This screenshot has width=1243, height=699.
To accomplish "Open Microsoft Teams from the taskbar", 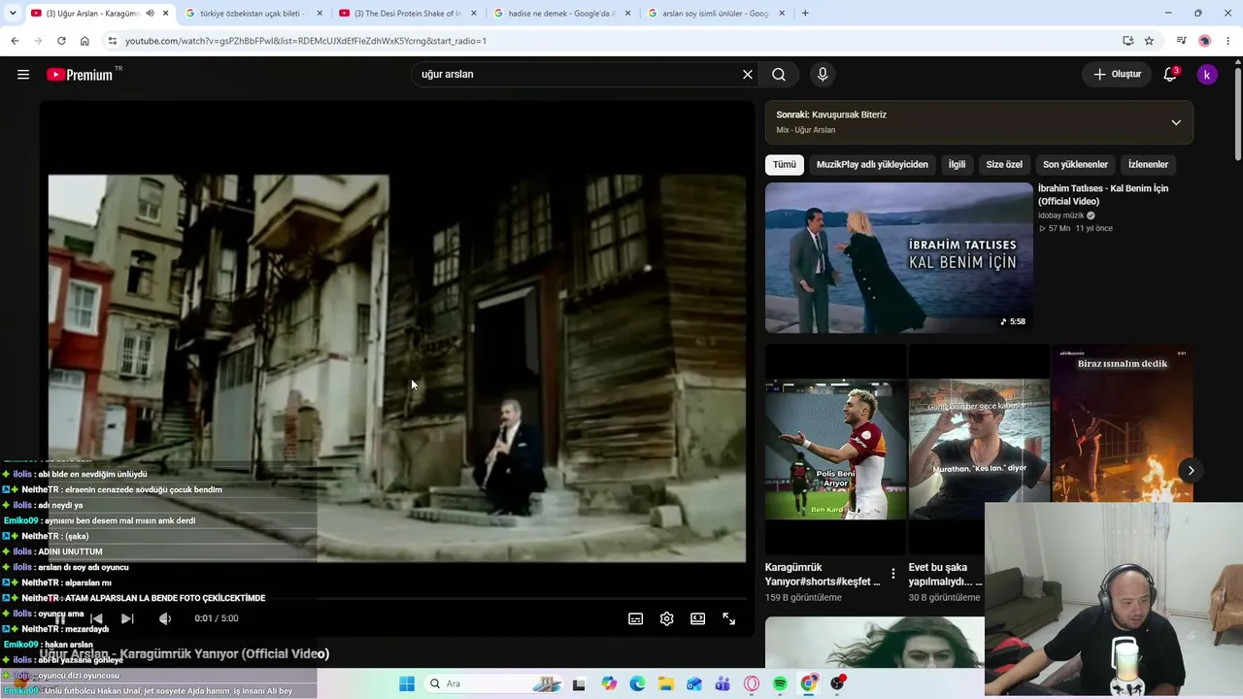I will point(722,683).
